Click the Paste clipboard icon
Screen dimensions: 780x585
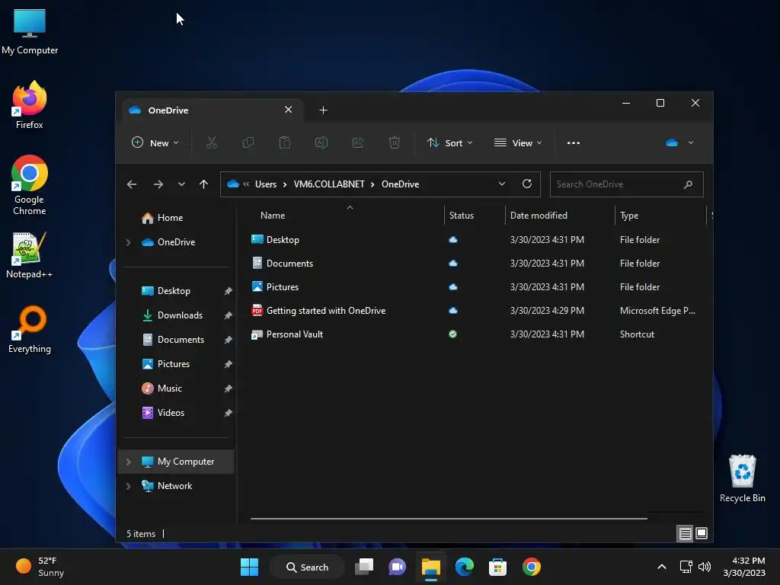[285, 142]
